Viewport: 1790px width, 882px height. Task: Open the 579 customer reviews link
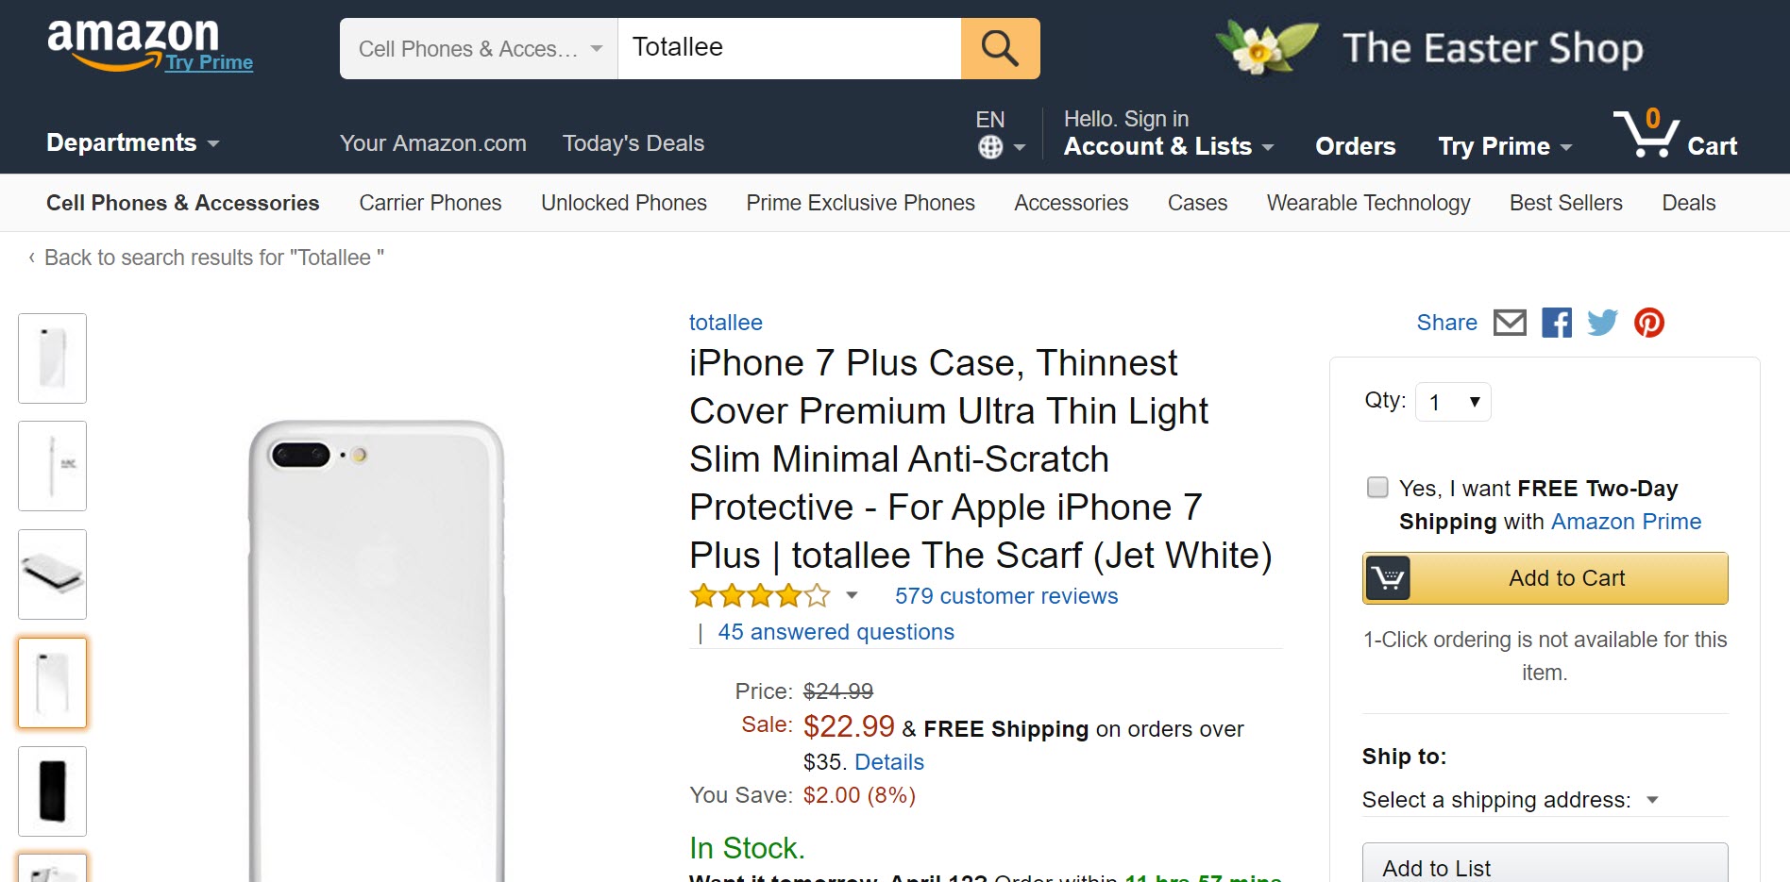pyautogui.click(x=1005, y=596)
